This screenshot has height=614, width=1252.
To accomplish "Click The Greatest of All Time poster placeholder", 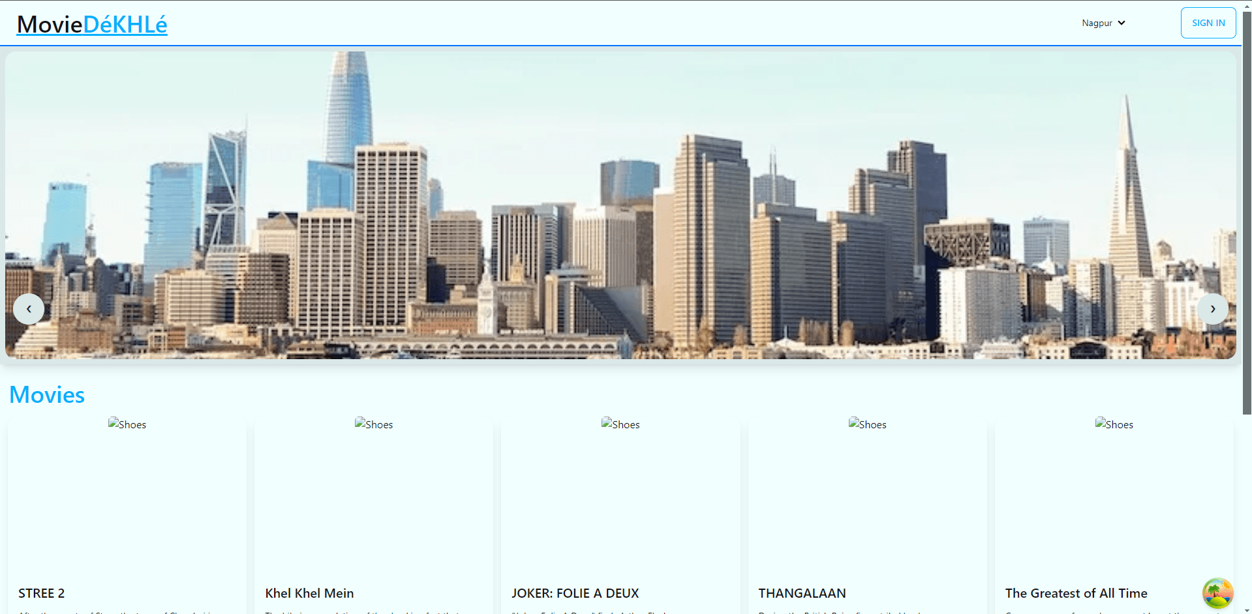I will click(x=1114, y=424).
